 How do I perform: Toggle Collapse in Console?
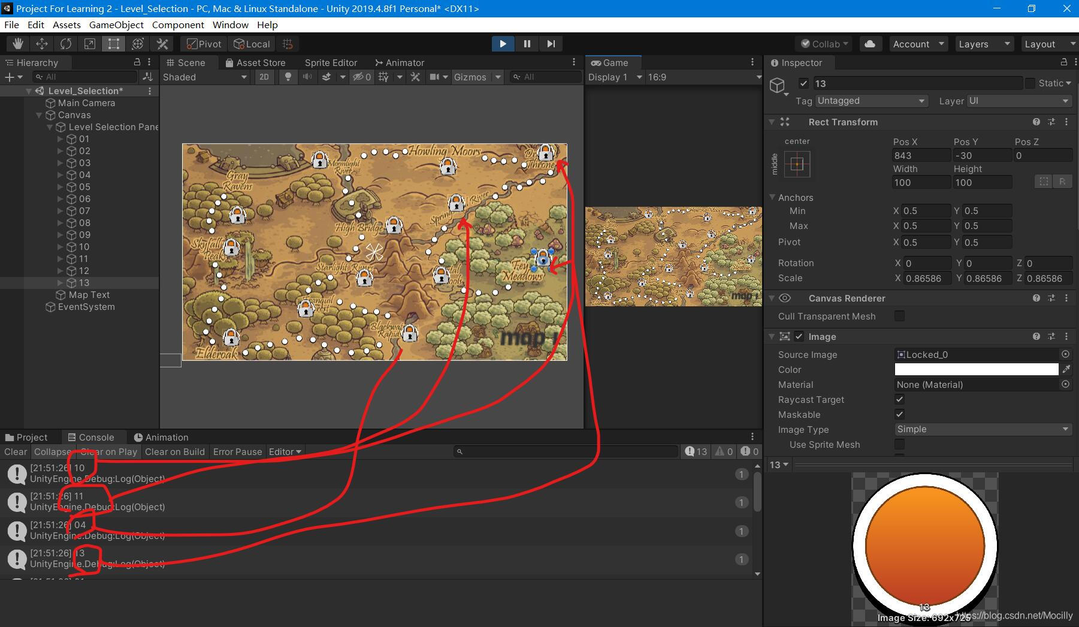(x=52, y=451)
